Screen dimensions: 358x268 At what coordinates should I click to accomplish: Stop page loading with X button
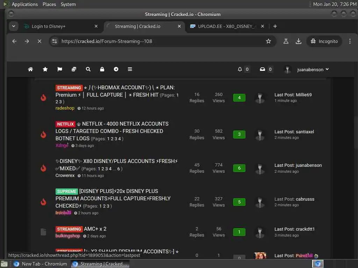[x=40, y=41]
